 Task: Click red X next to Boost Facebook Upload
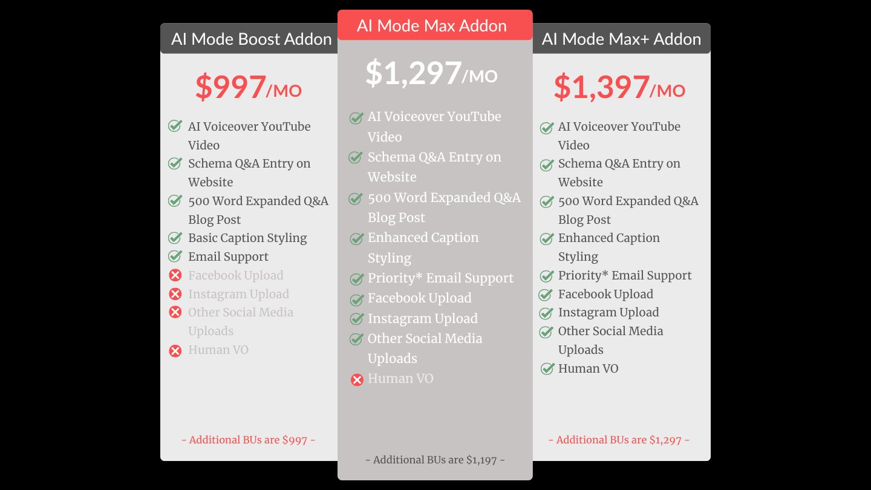[175, 275]
